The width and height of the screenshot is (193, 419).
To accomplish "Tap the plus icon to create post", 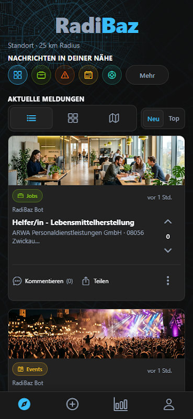I will [72, 404].
